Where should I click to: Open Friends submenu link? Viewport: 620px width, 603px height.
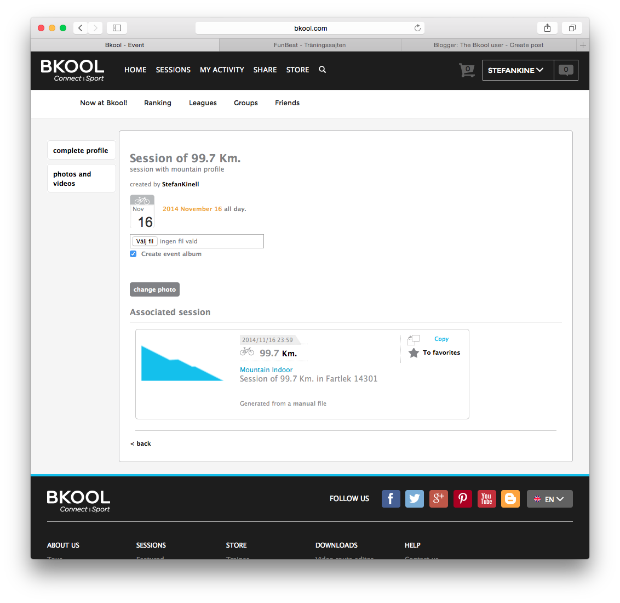click(x=287, y=103)
